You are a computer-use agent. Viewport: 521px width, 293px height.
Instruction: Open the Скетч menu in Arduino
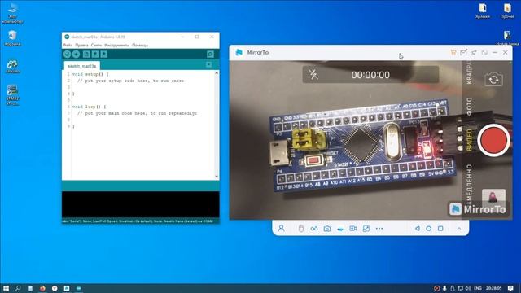(96, 46)
